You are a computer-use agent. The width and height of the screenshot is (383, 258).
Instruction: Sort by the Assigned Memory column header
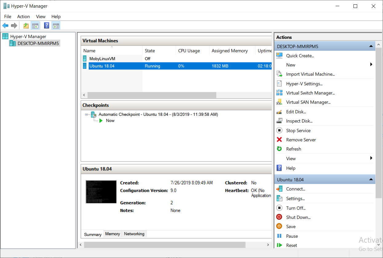point(232,51)
